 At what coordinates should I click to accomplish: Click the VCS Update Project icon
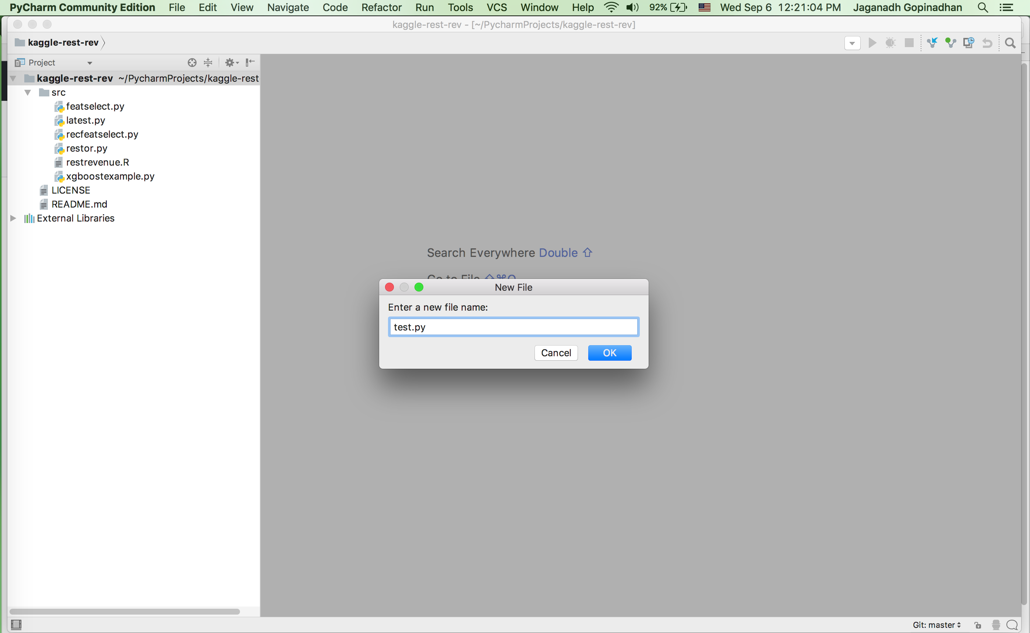pyautogui.click(x=932, y=43)
